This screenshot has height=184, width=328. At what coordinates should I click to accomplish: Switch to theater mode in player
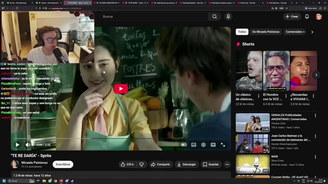(213, 145)
